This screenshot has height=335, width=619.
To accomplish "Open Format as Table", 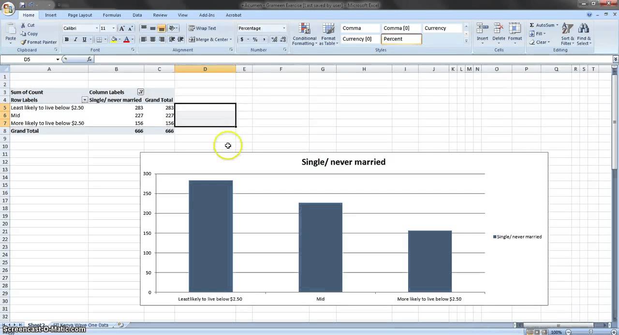I will (328, 34).
